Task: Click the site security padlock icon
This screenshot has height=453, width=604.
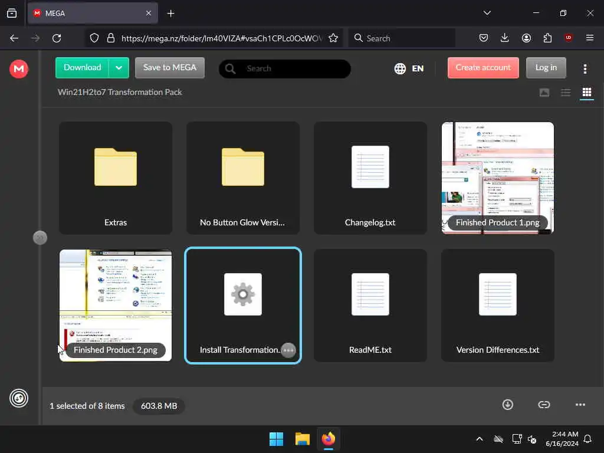Action: [111, 38]
